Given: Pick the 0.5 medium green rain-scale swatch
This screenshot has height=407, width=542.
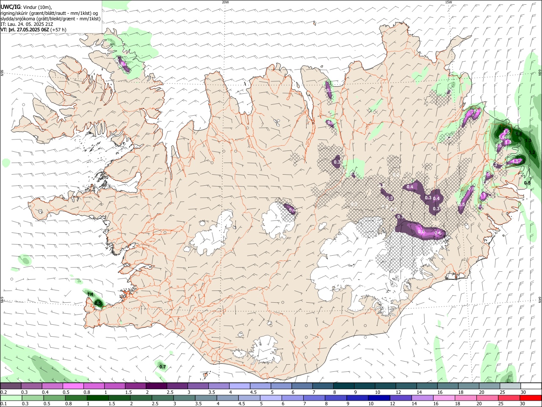Looking at the screenshot, I should pos(54,398).
